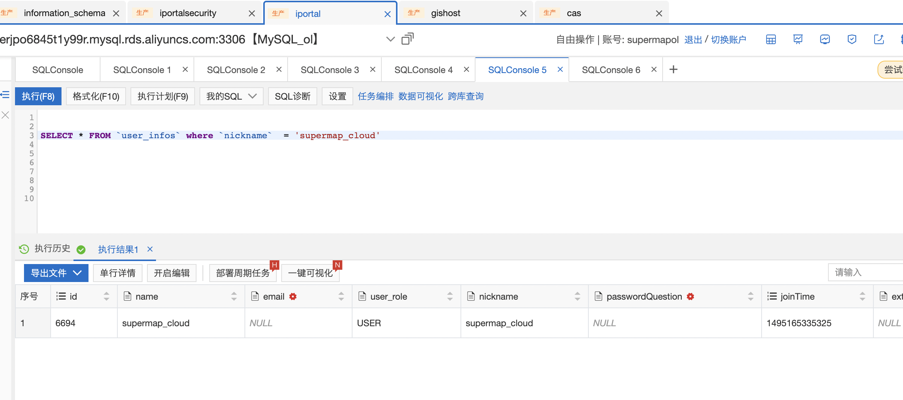
Task: Open the 我的SQL dropdown
Action: [231, 96]
